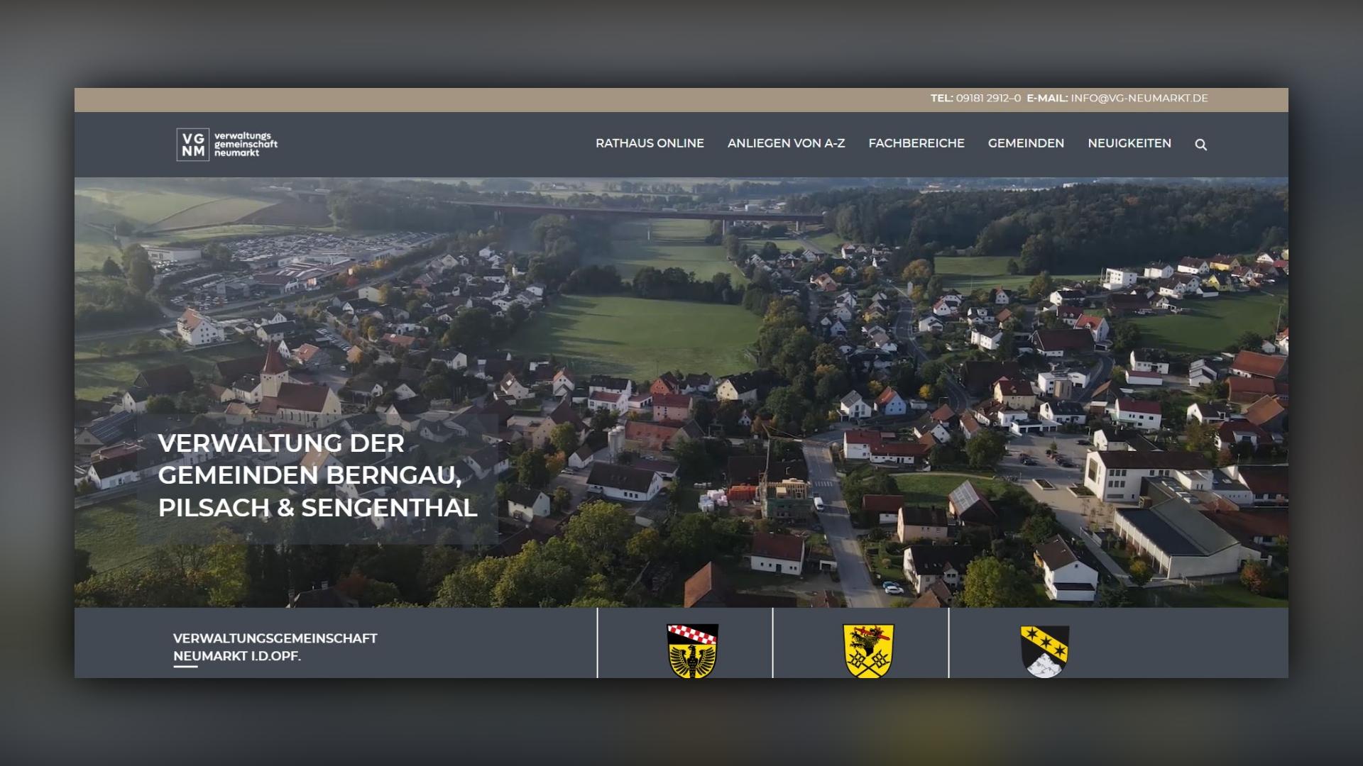
Task: Click the INFO@VG-NEUMARKT.DE email link
Action: [x=1139, y=99]
